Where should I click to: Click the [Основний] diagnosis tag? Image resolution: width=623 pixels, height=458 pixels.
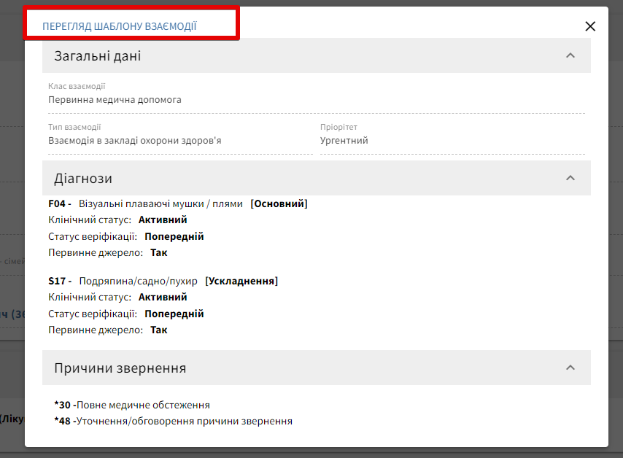(279, 204)
